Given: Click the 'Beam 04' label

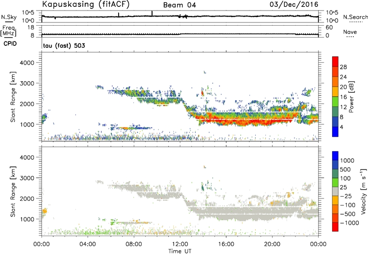Looking at the screenshot, I should [179, 5].
